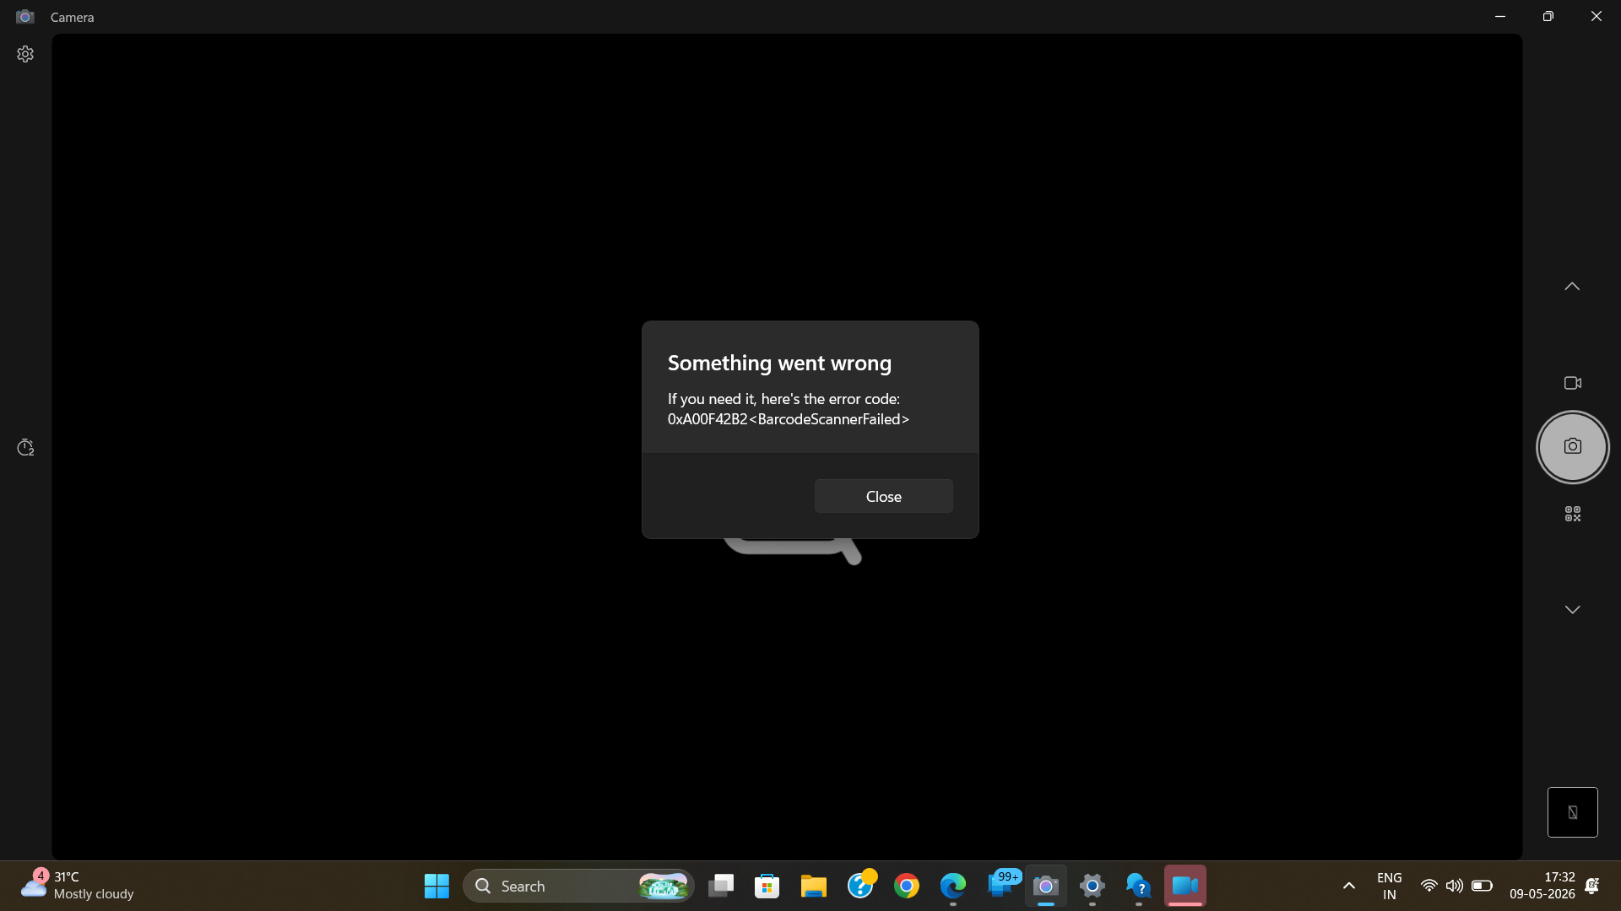The height and width of the screenshot is (911, 1621).
Task: Open the clock showing 17:32
Action: point(1542,886)
